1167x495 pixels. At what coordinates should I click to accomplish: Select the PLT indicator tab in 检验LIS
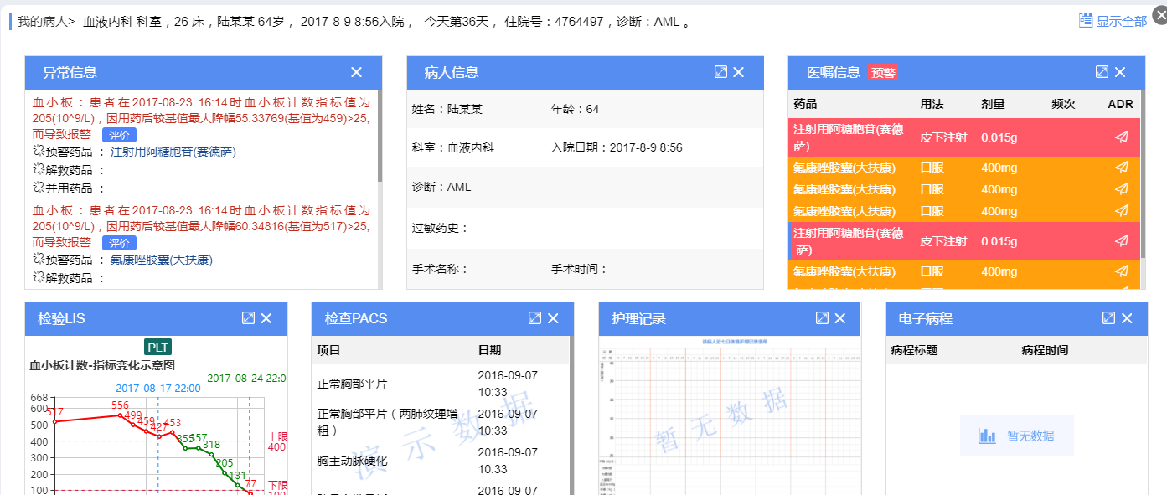click(157, 348)
